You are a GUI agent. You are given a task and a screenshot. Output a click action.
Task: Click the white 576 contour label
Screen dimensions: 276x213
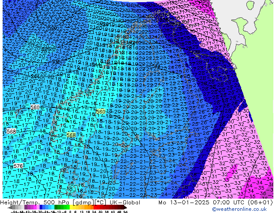[x=18, y=166]
